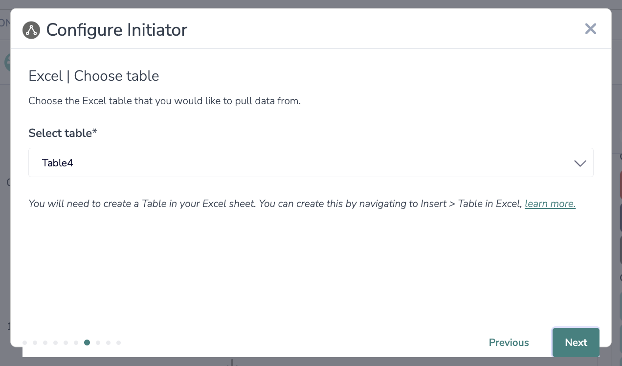Screen dimensions: 622x366
Task: Click the Initiator node icon in header
Action: (x=31, y=30)
